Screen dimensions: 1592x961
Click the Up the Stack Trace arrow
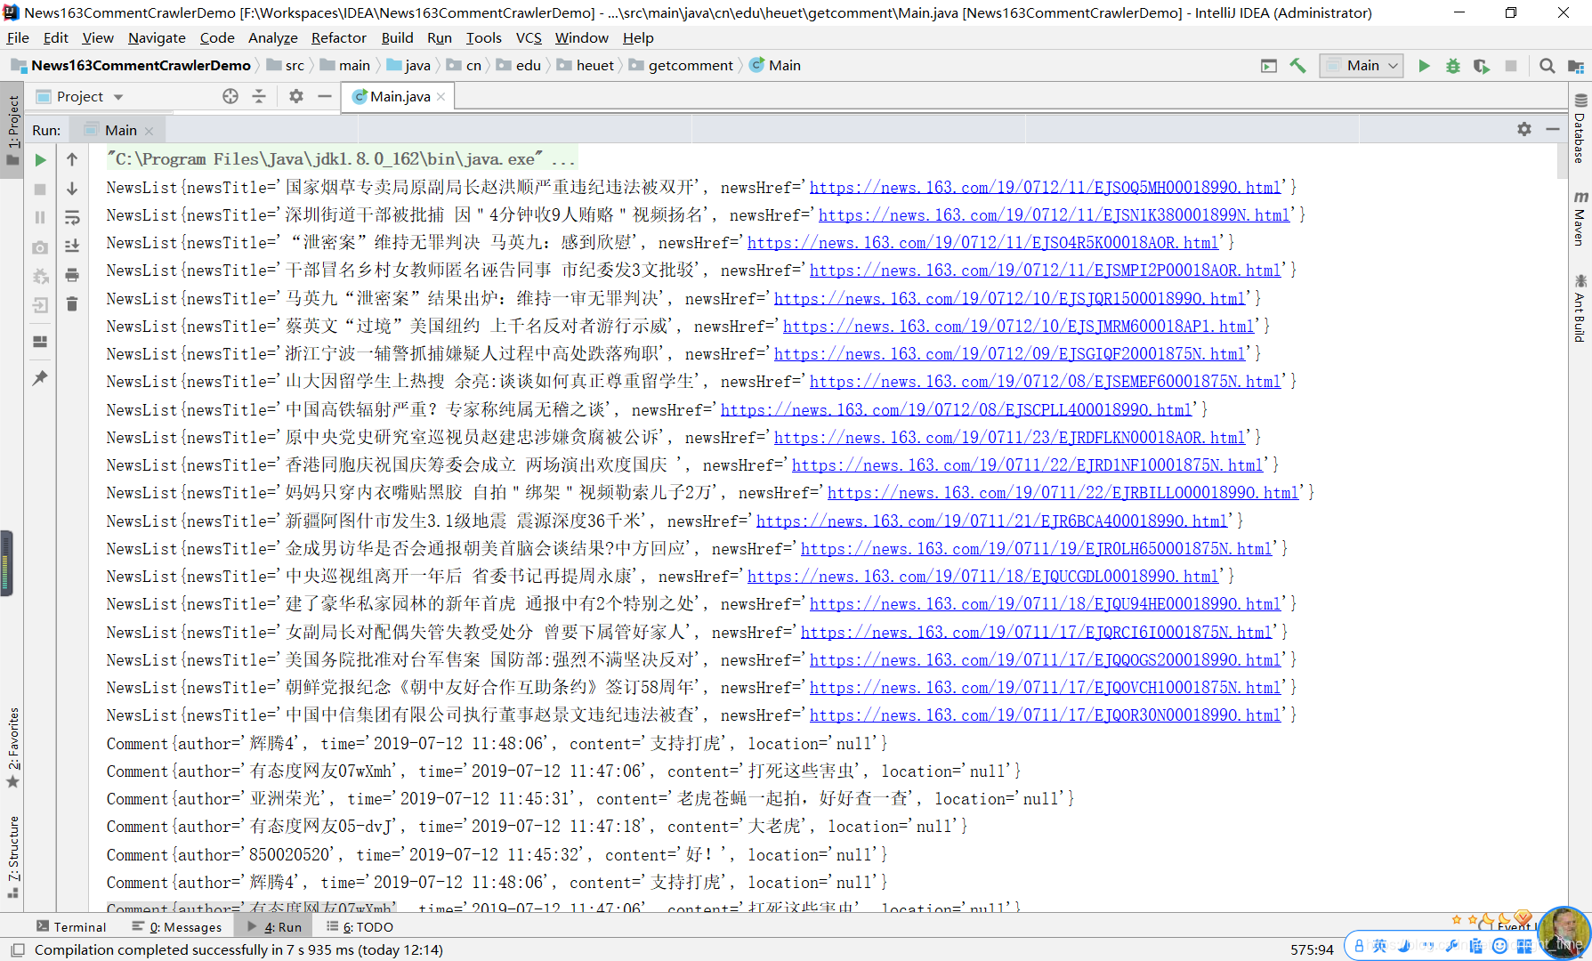[72, 160]
